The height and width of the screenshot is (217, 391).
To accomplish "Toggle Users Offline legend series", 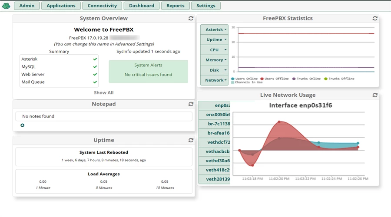I will (274, 79).
